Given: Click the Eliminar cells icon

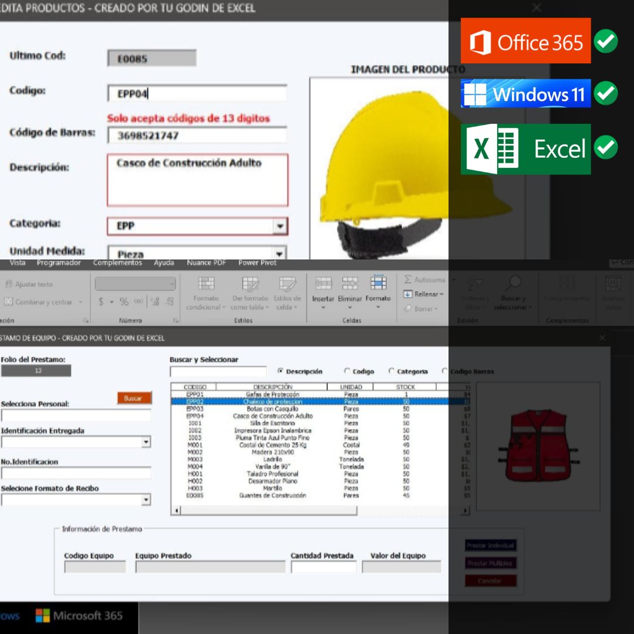Looking at the screenshot, I should 350,284.
